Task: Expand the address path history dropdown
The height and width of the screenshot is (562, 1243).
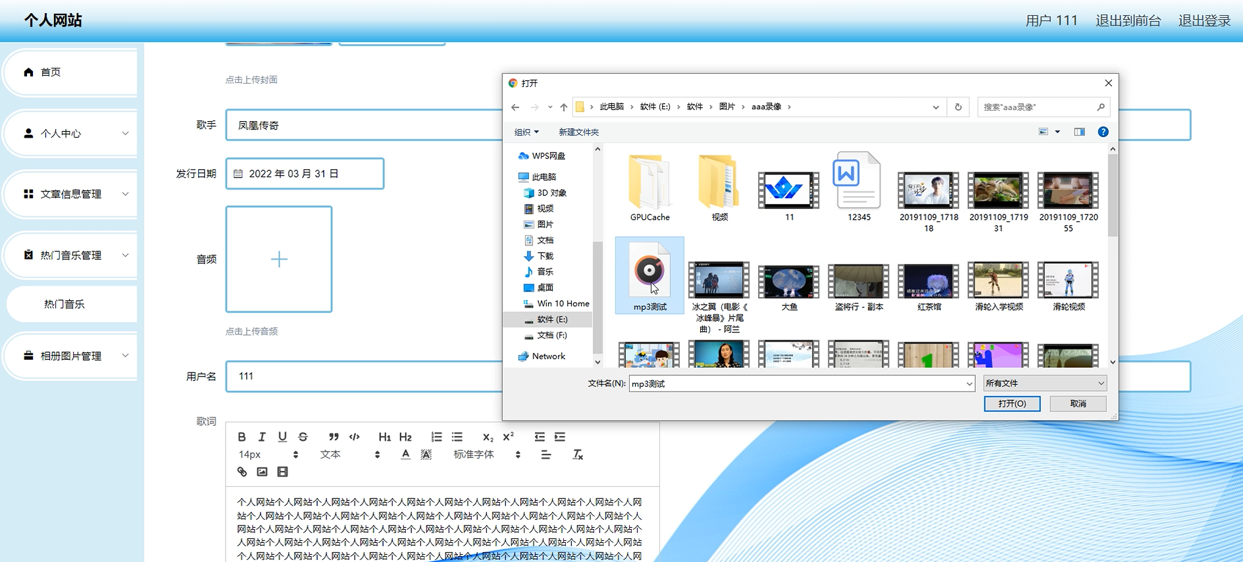Action: [936, 107]
